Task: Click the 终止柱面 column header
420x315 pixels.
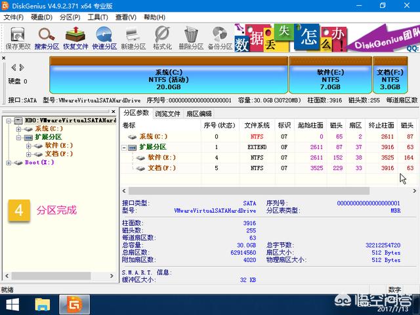Action: pyautogui.click(x=381, y=125)
